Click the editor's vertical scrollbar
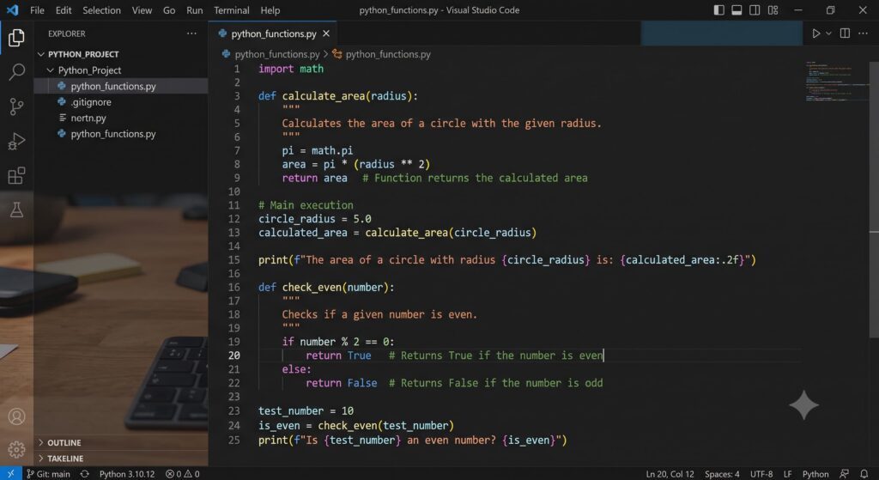 click(x=874, y=199)
